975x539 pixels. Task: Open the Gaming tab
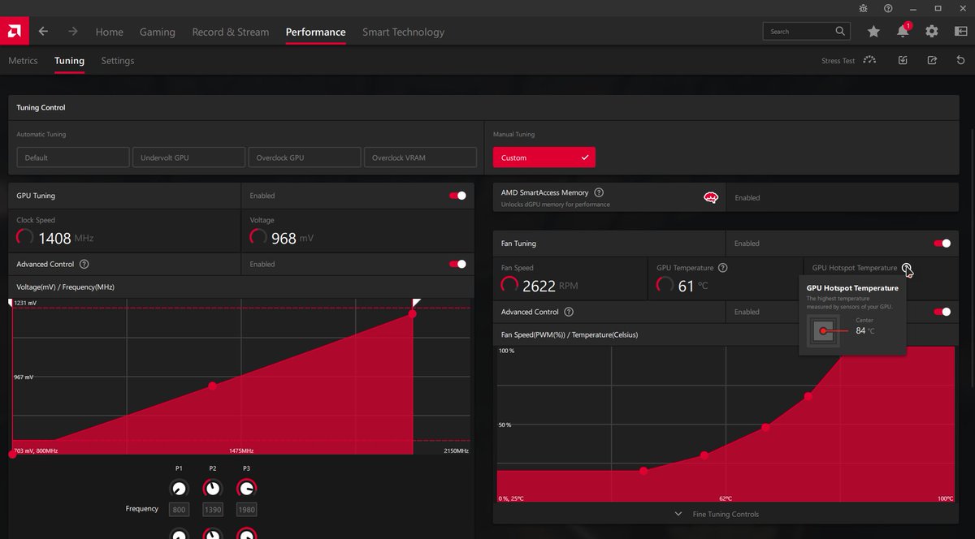pos(158,32)
